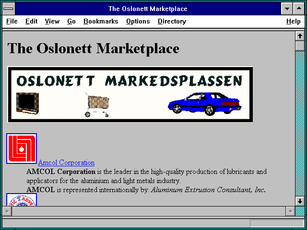Minimize the Oslonett Marketplace window
The height and width of the screenshot is (230, 307).
287,9
